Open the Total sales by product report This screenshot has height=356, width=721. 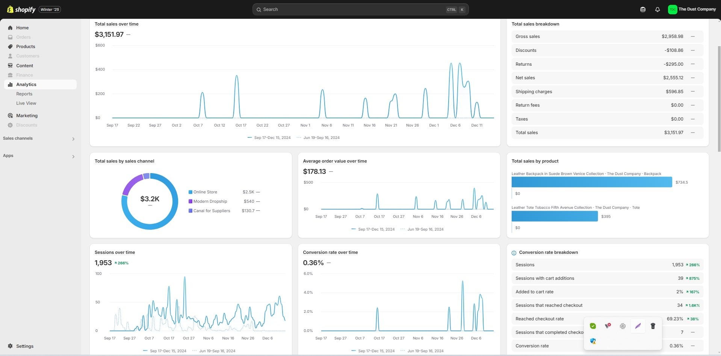[535, 161]
